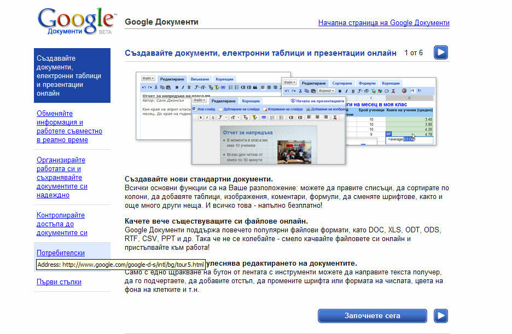
Task: Open the Контролирайте достъпа до документите си link
Action: 62,224
